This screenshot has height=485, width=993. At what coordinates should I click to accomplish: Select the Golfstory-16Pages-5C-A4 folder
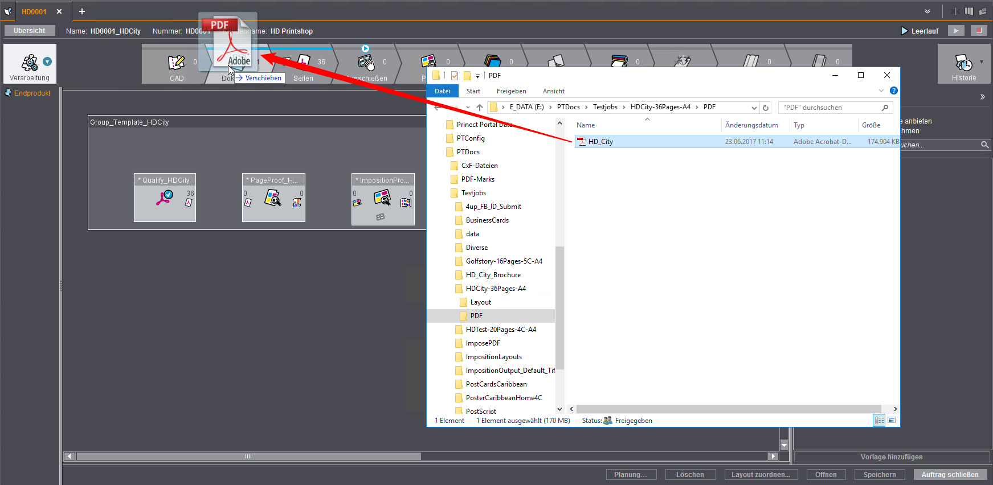pyautogui.click(x=504, y=261)
